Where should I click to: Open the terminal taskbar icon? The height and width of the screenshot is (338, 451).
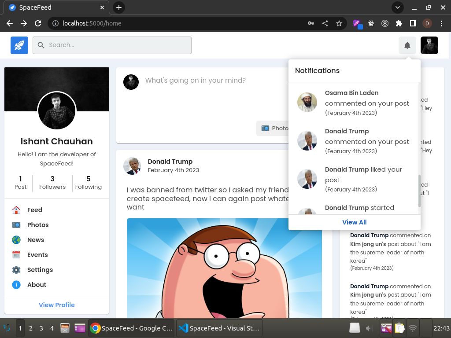[x=80, y=328]
